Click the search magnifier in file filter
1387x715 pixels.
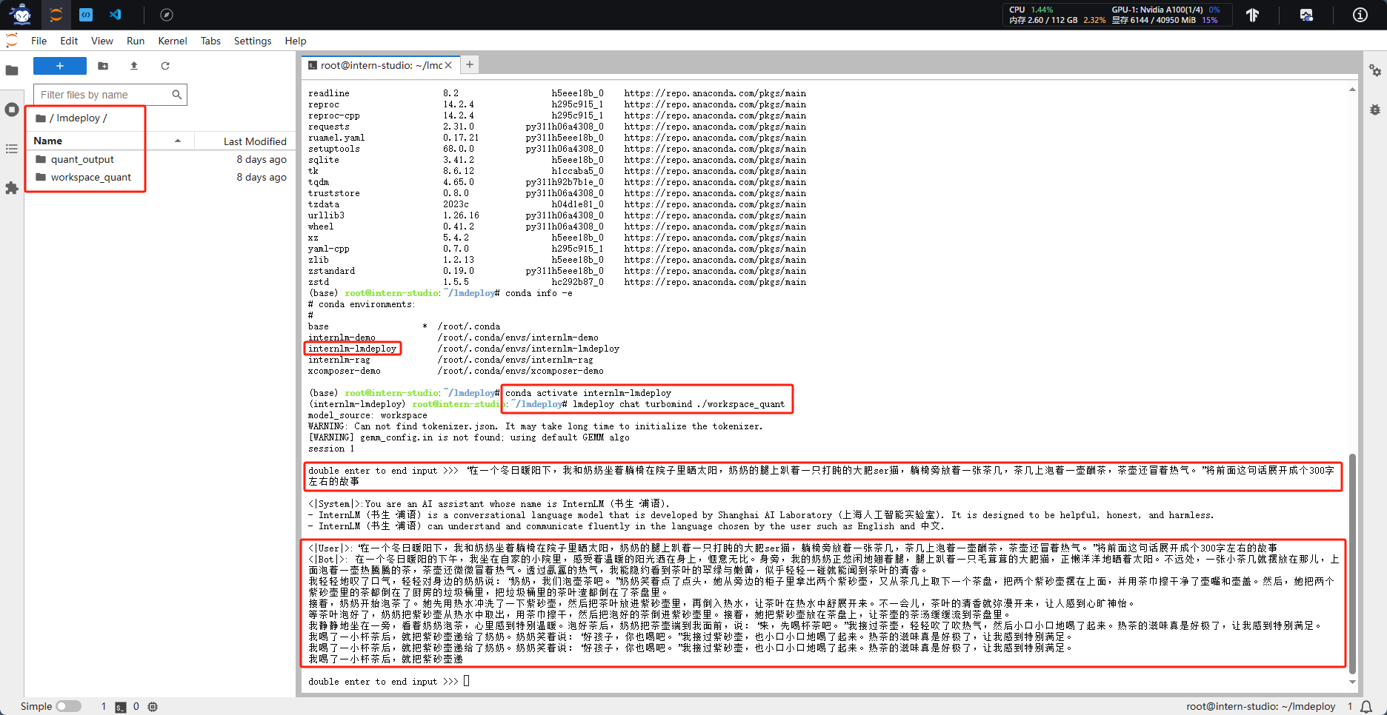[177, 95]
